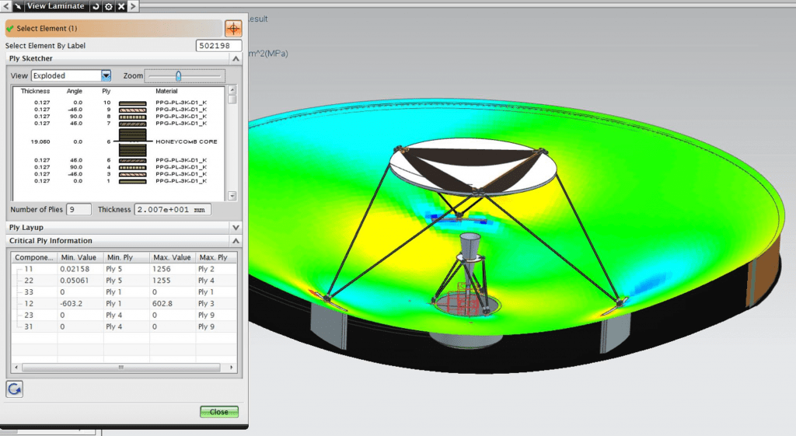This screenshot has width=796, height=436.
Task: Expand the Ply Layup section
Action: pos(236,227)
